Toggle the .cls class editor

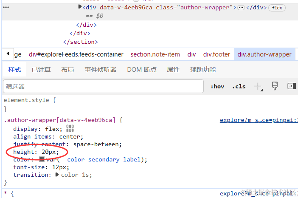pos(239,87)
